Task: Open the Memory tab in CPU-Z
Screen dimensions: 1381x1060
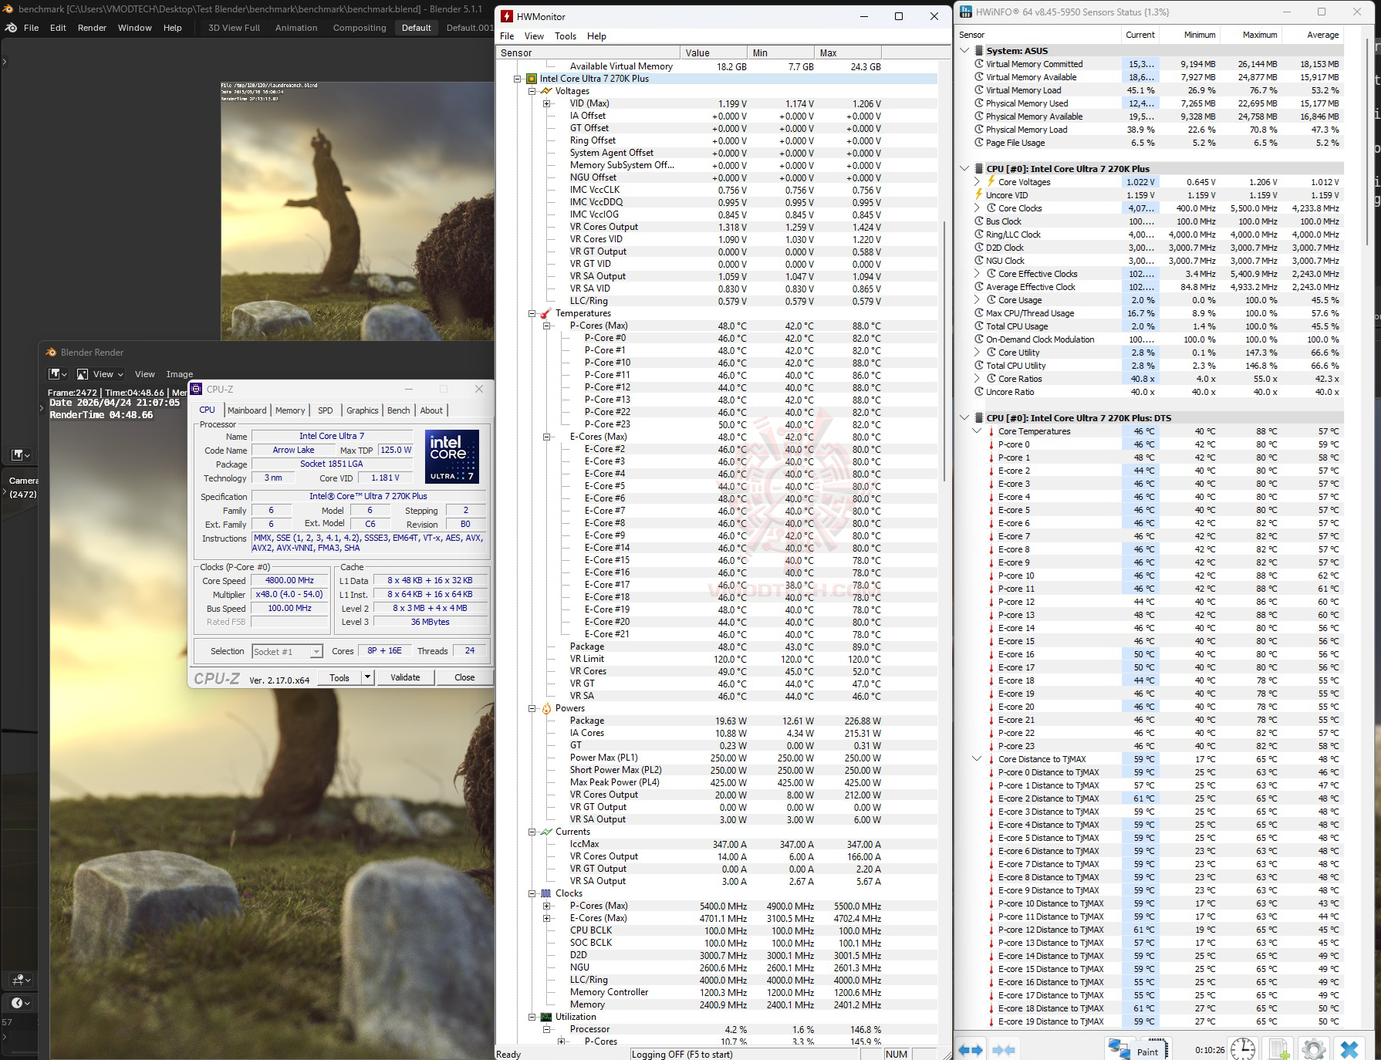Action: click(x=290, y=410)
